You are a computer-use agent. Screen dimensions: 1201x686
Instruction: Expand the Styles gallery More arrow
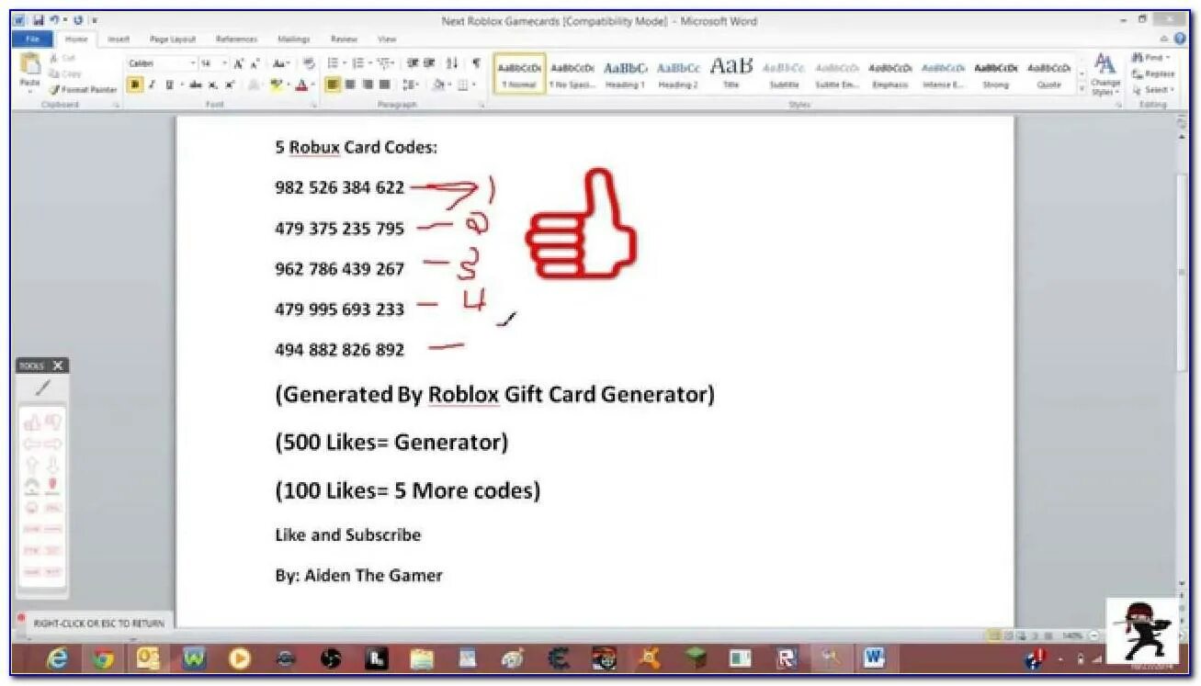1082,91
